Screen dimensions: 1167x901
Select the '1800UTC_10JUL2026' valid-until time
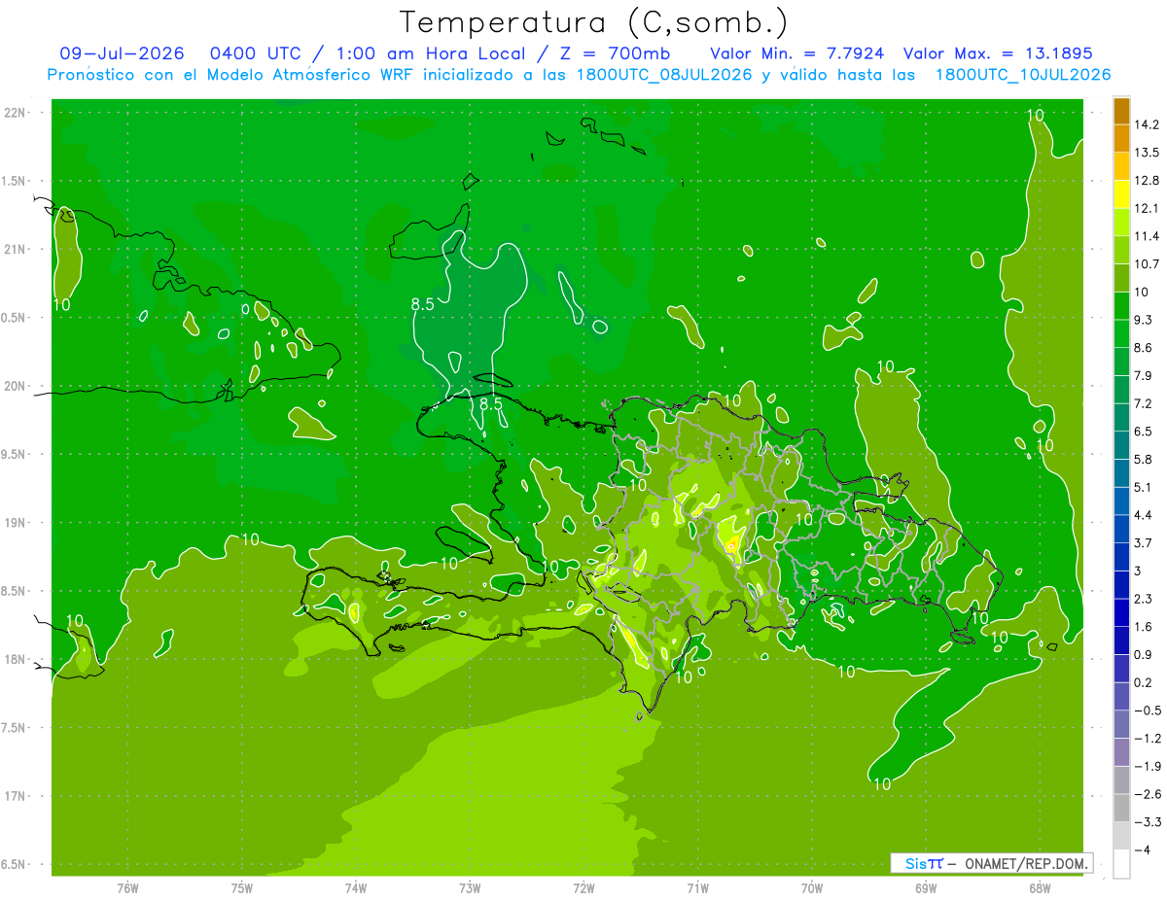pyautogui.click(x=1023, y=74)
